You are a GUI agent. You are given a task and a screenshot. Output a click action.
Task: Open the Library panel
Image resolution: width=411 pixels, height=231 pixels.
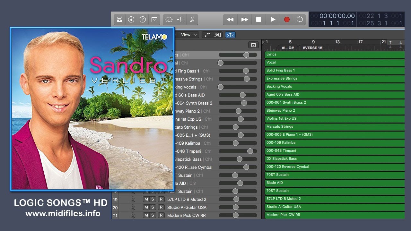[x=119, y=20]
